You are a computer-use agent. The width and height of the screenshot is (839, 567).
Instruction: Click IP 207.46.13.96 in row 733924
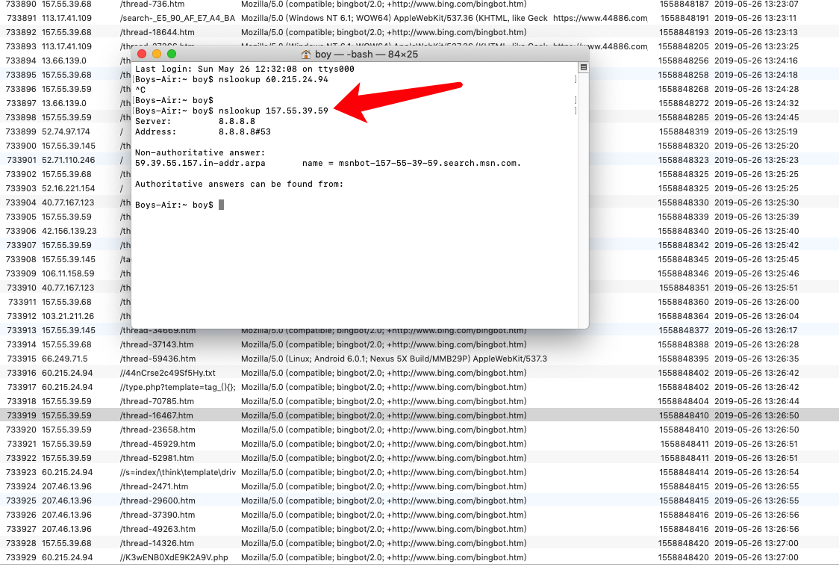pos(67,486)
